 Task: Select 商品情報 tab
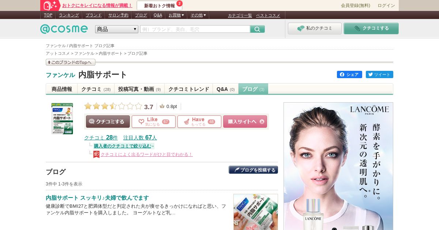pyautogui.click(x=62, y=89)
